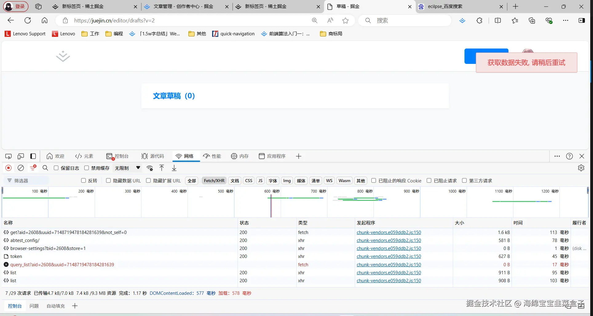Viewport: 593px width, 316px height.
Task: Open the network search magnifier icon
Action: click(x=45, y=168)
